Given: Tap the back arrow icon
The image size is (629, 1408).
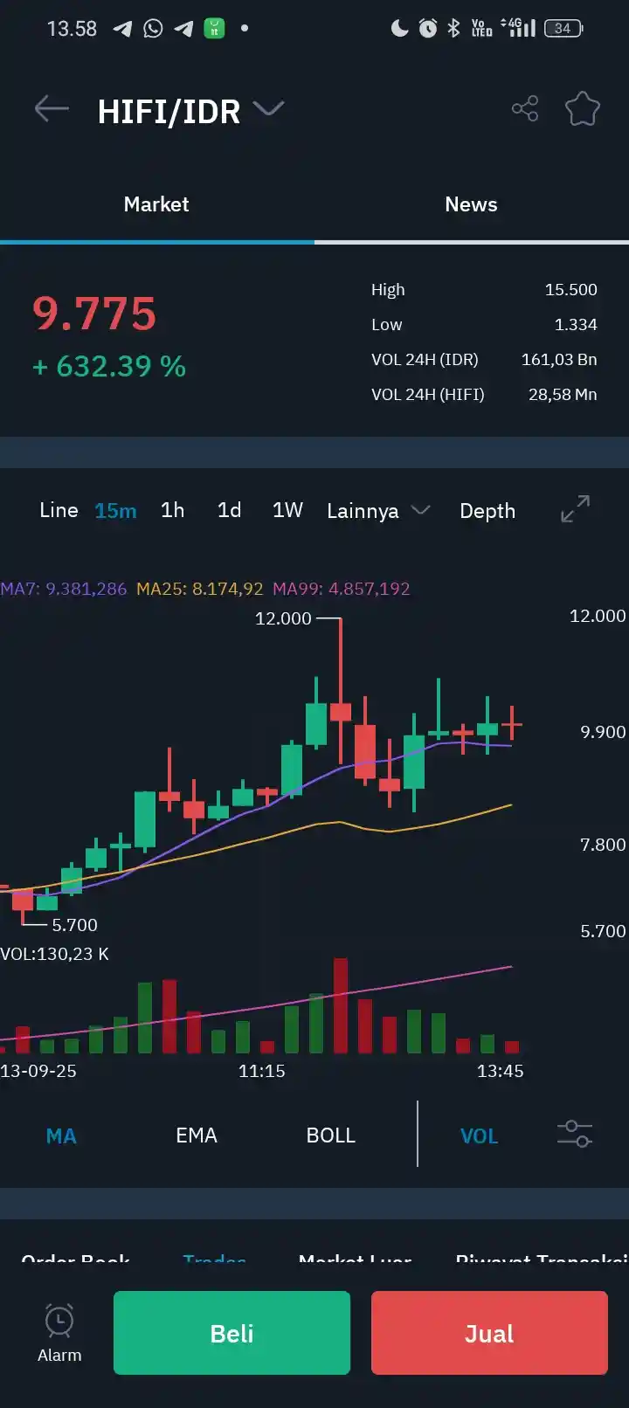Looking at the screenshot, I should click(x=52, y=109).
